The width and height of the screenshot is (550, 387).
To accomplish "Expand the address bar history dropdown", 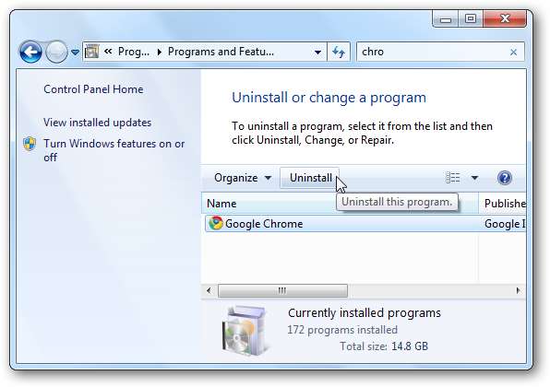I will (x=317, y=53).
